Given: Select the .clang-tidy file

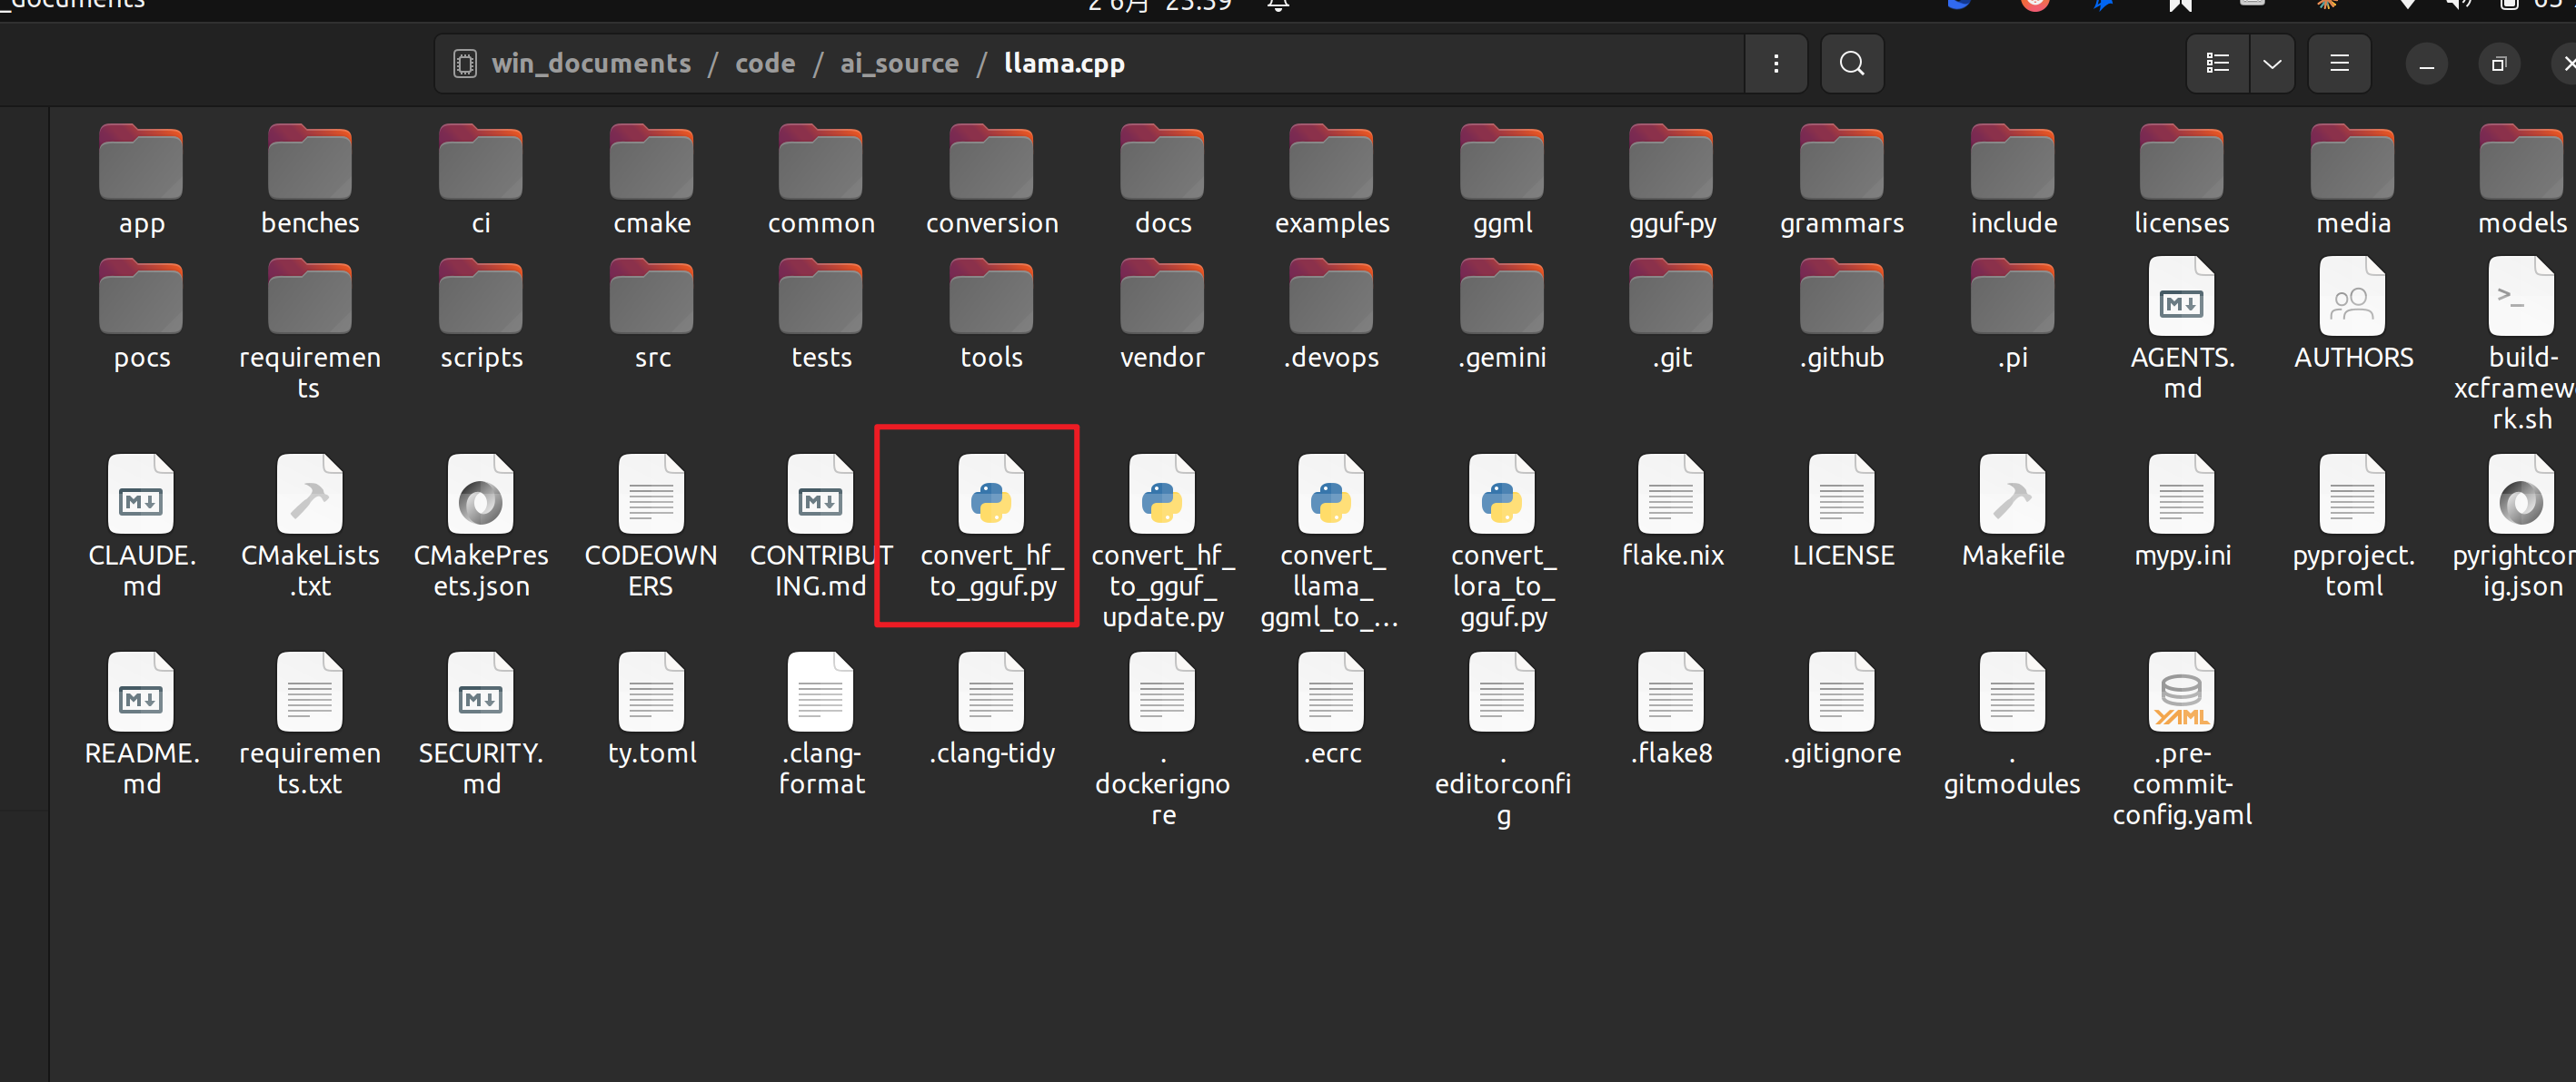Looking at the screenshot, I should pyautogui.click(x=992, y=709).
